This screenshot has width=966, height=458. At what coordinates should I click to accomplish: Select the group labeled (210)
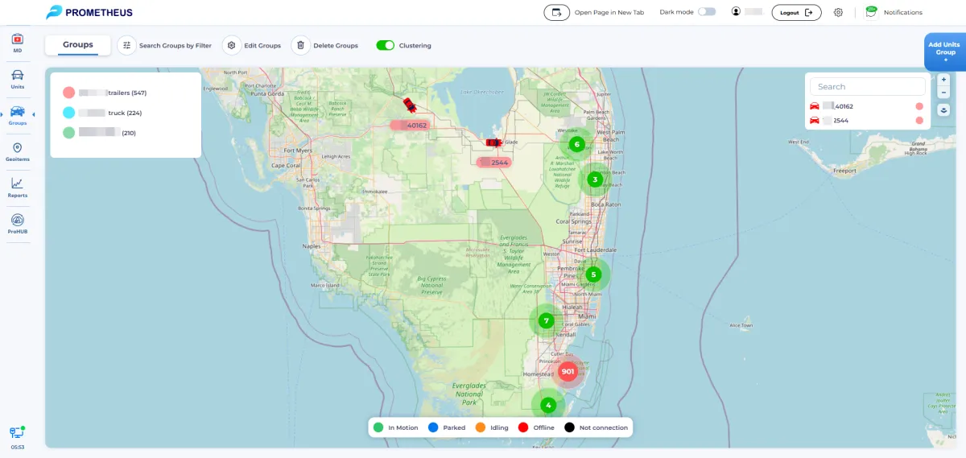click(x=100, y=132)
